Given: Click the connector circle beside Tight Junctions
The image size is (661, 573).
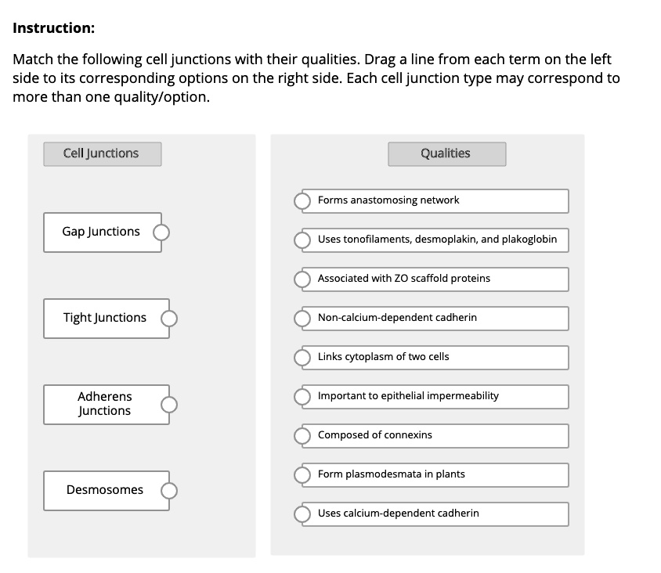Looking at the screenshot, I should click(x=168, y=319).
